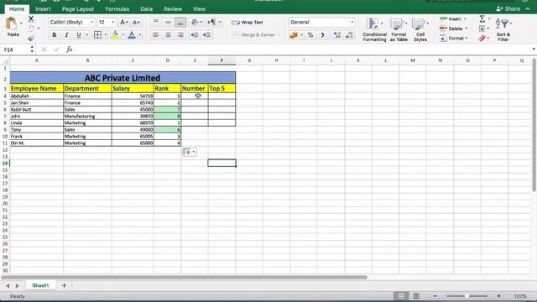Switch to the View tab
Viewport: 537px width, 302px height.
[199, 9]
